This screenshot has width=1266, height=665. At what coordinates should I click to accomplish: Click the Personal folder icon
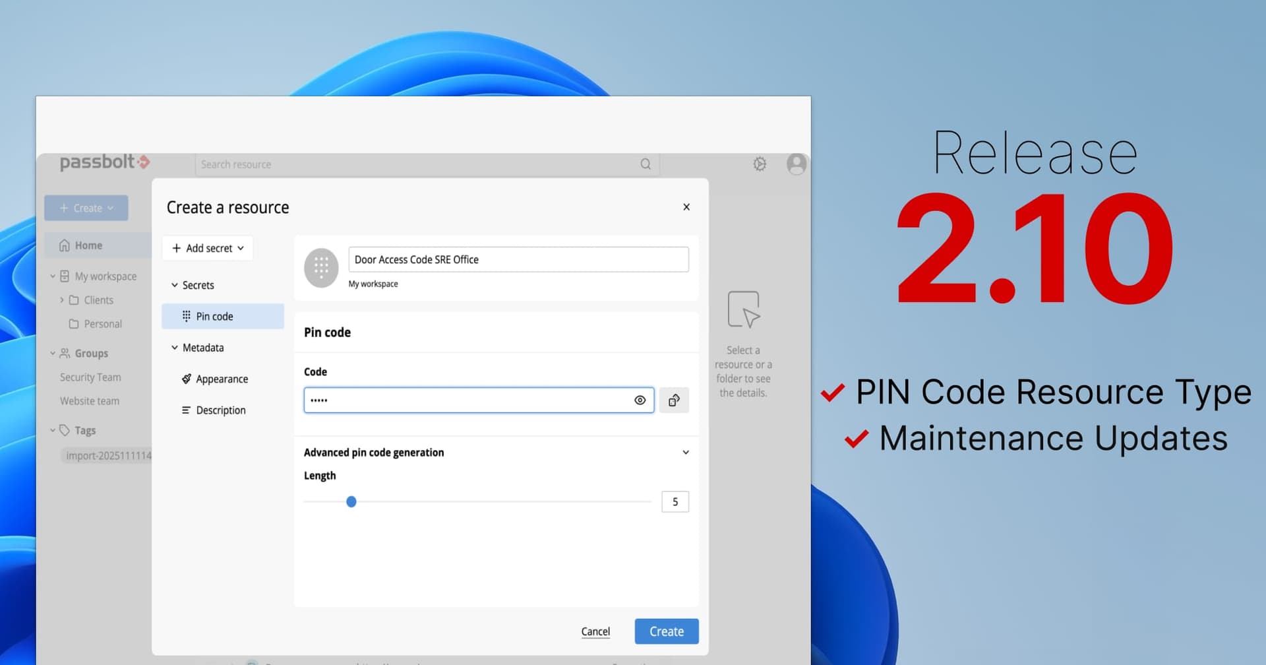click(x=74, y=324)
